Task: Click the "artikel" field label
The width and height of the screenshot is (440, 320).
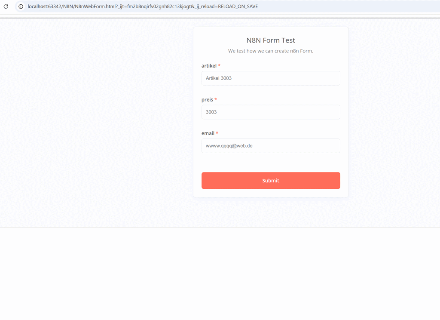Action: click(x=208, y=66)
